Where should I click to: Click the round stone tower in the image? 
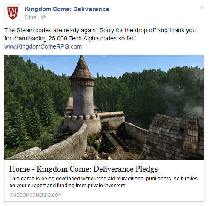click(83, 99)
